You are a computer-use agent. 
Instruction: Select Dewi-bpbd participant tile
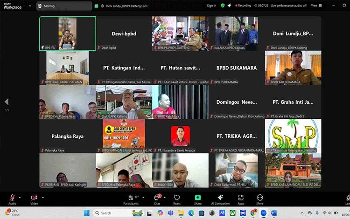pos(124,34)
